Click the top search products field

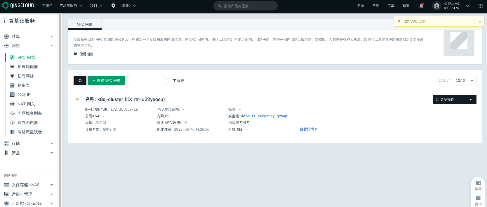[246, 6]
